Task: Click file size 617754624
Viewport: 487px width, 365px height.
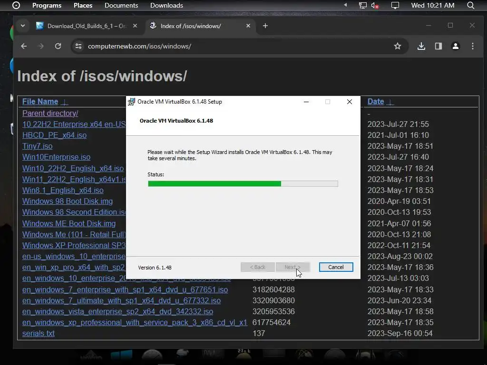Action: tap(271, 323)
